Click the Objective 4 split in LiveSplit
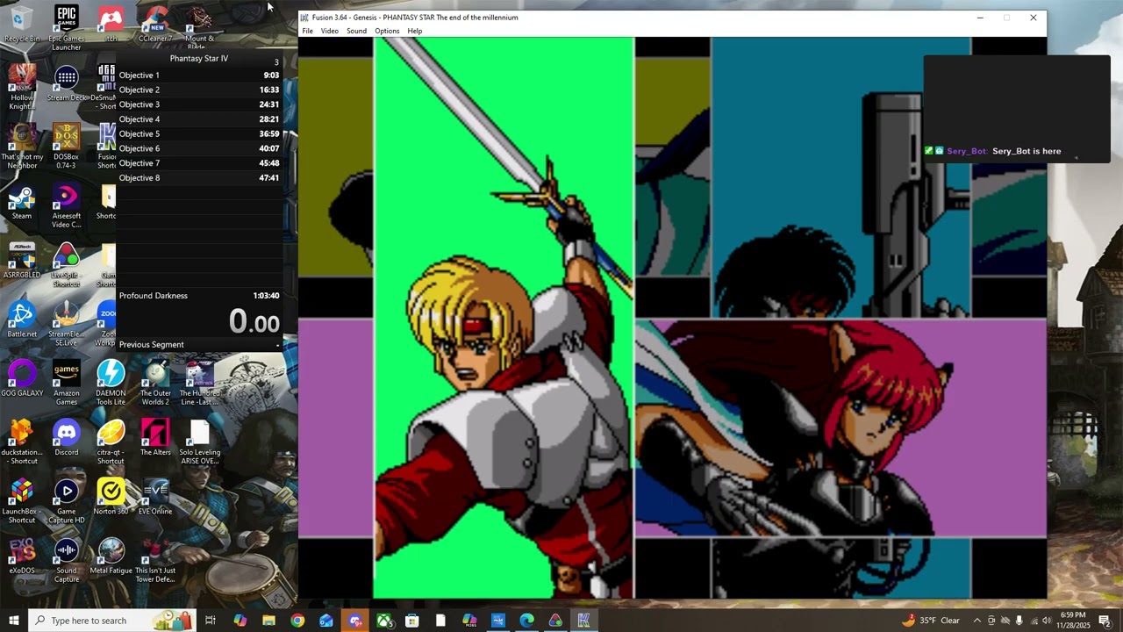This screenshot has width=1123, height=632. coord(199,119)
